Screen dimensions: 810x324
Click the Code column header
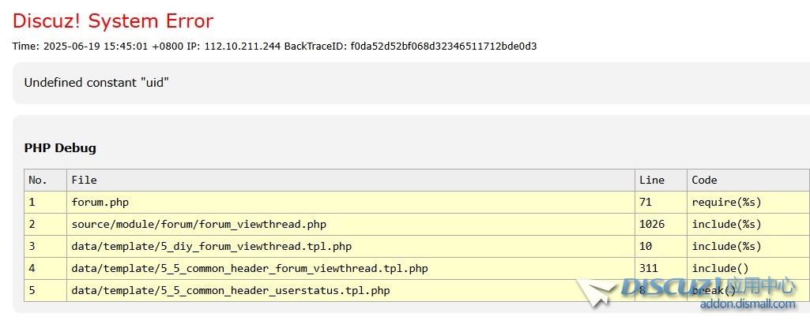pyautogui.click(x=704, y=181)
